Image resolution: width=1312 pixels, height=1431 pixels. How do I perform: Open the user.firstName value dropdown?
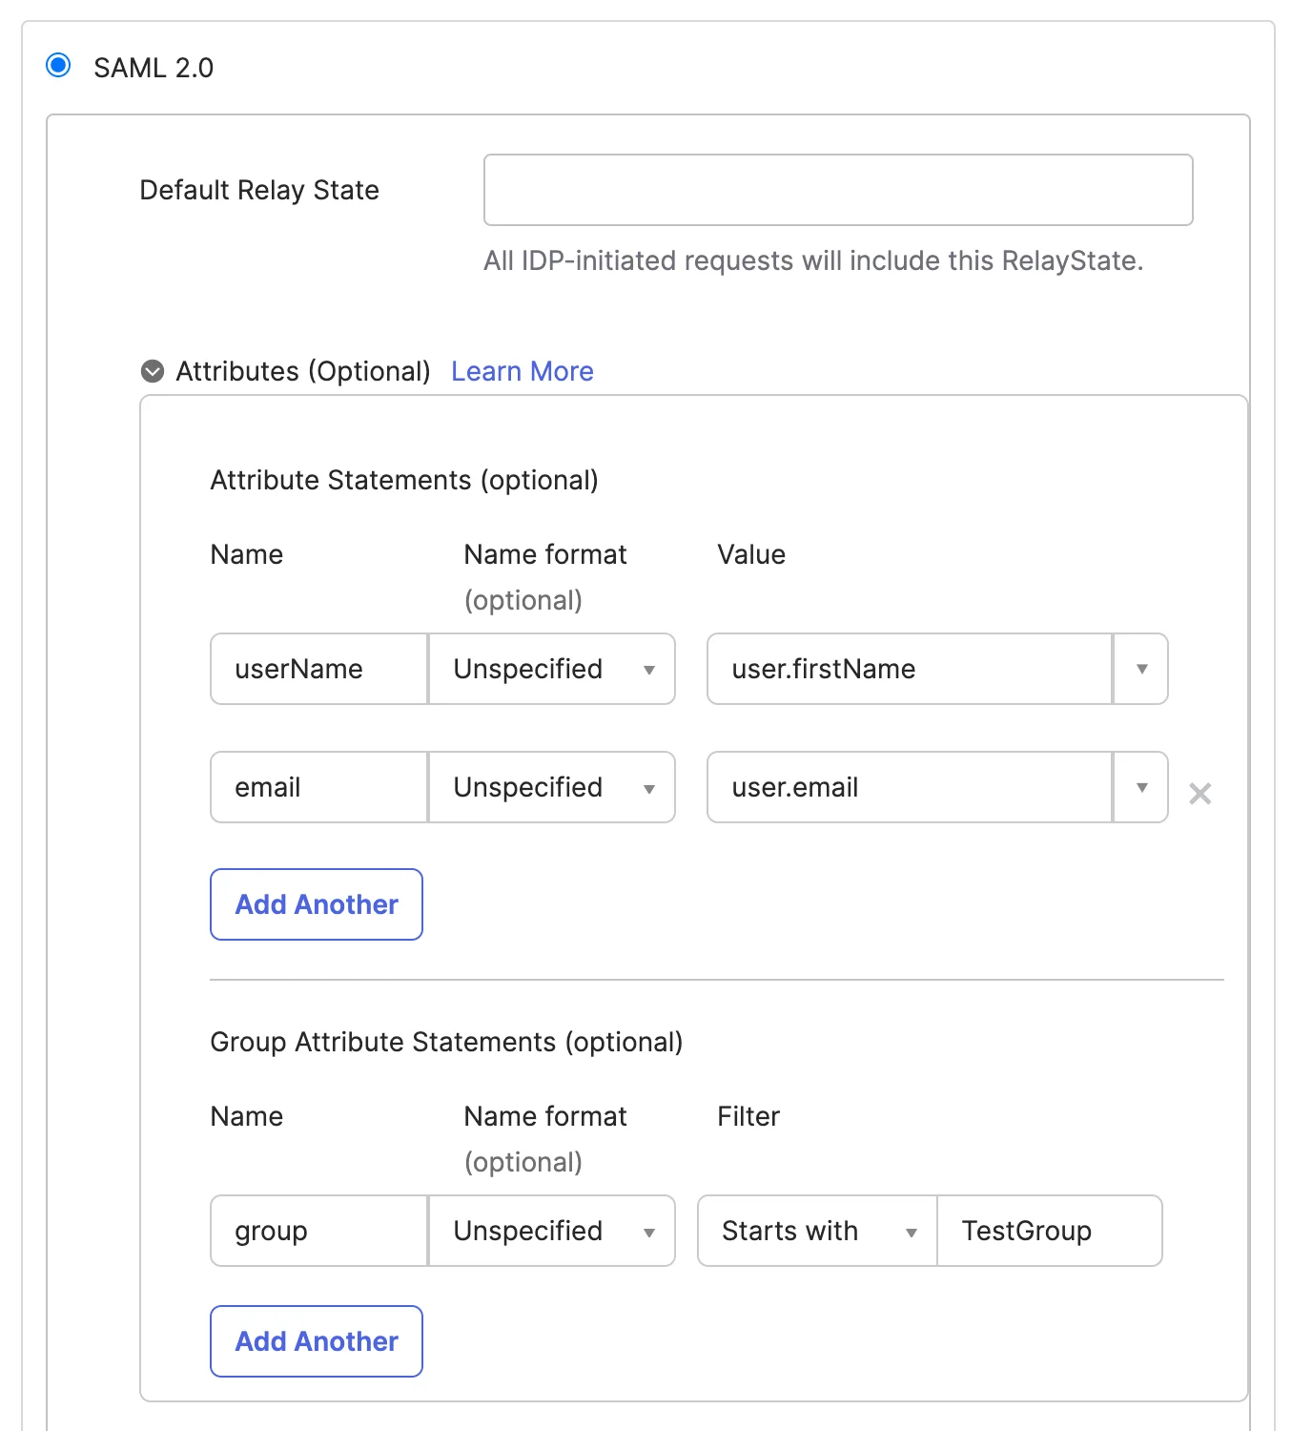[1140, 669]
